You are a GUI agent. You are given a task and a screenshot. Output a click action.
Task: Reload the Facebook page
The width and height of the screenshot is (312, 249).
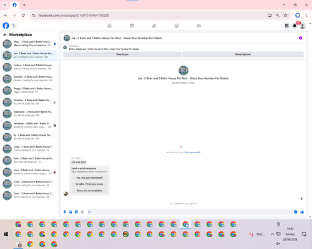(x=23, y=15)
